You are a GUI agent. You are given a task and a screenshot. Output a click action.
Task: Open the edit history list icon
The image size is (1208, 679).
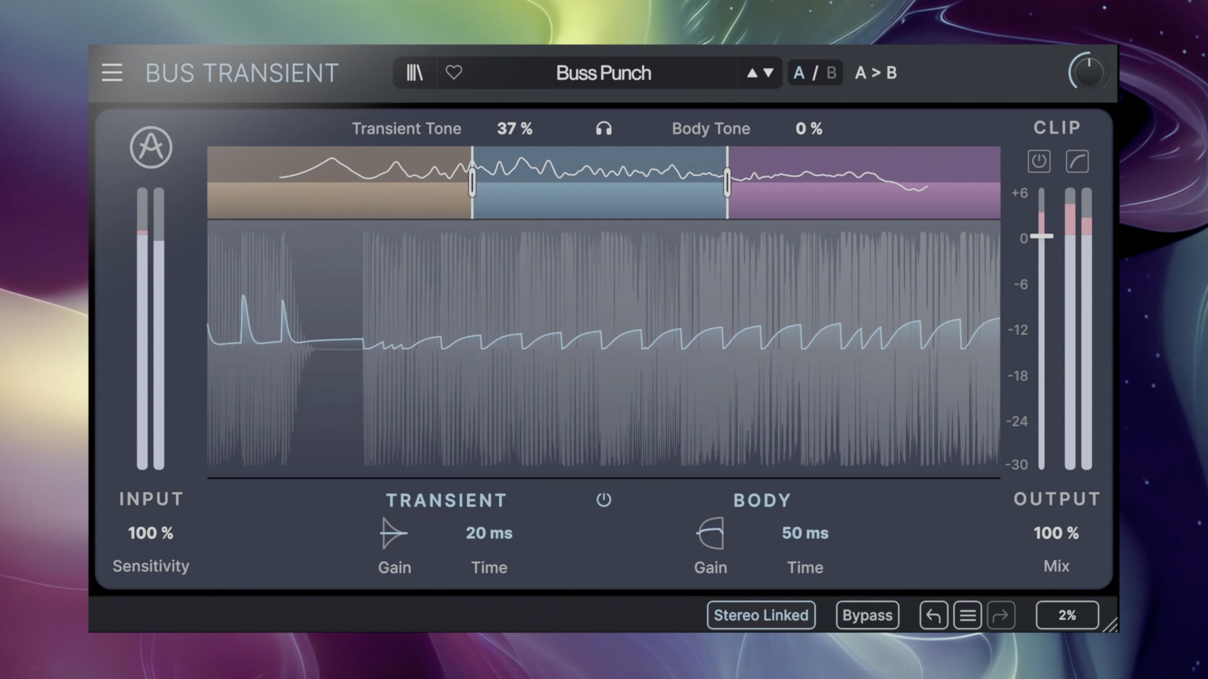[x=967, y=615]
